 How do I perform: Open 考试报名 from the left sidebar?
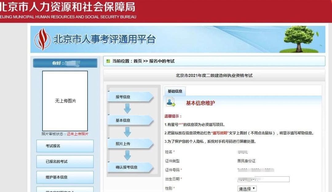[x=65, y=146]
